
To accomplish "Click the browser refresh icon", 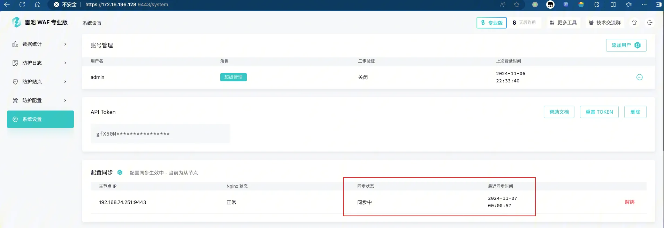I will [22, 5].
